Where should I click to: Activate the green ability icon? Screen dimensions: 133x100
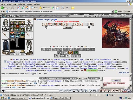click(76, 53)
